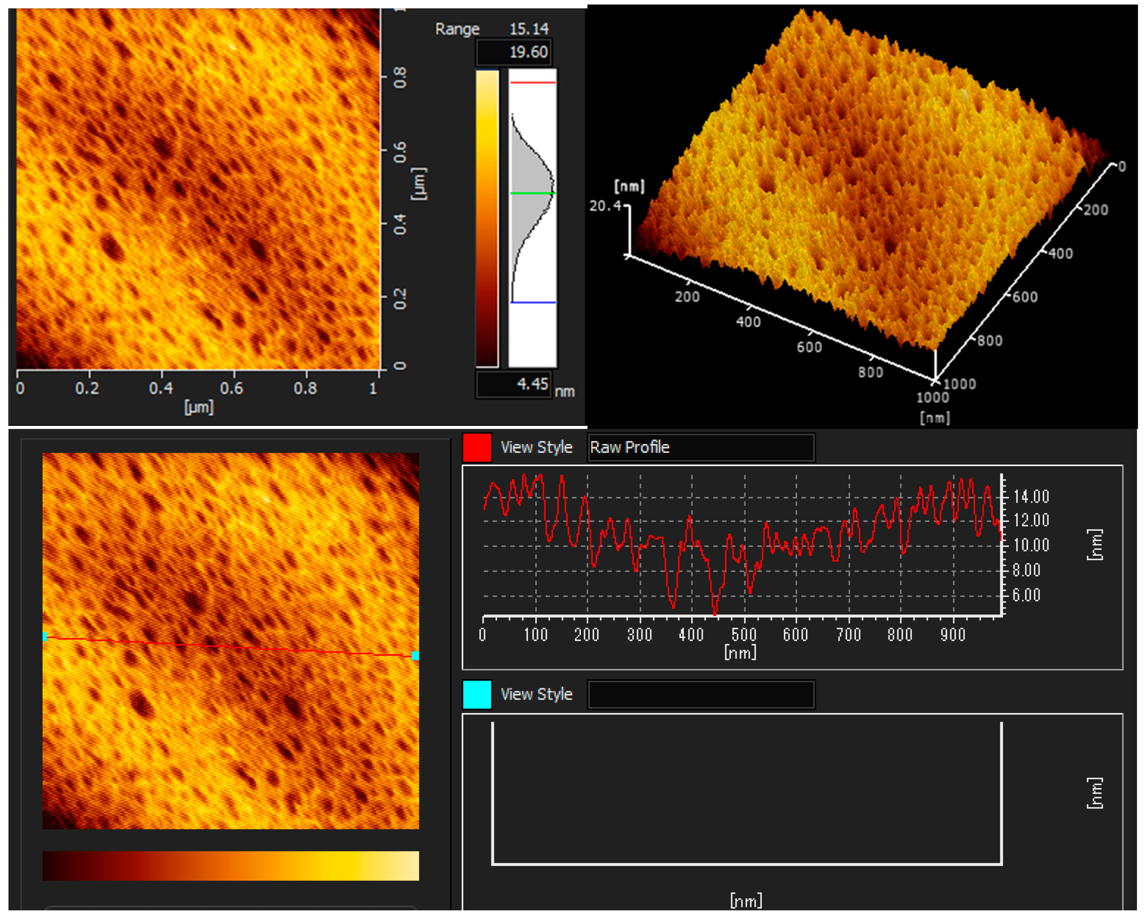Click the red upper limit line on histogram
1147x920 pixels.
533,83
